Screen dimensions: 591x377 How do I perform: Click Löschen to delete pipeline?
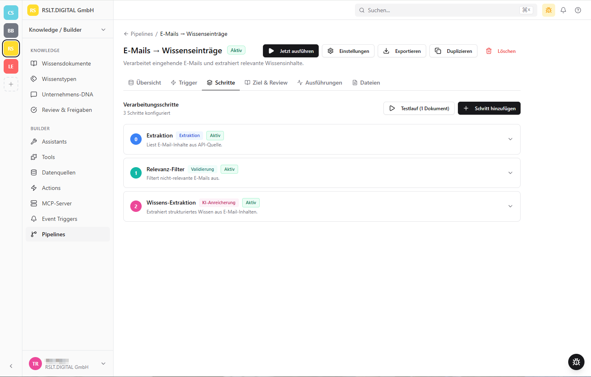(501, 51)
